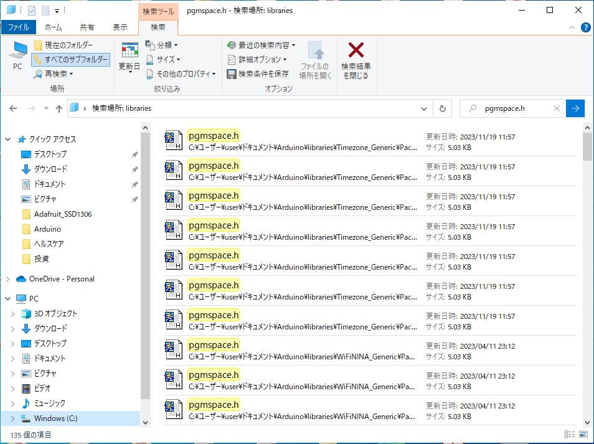Collapse the Quick Access tree node
Screen dimensions: 594x444
tap(7, 139)
